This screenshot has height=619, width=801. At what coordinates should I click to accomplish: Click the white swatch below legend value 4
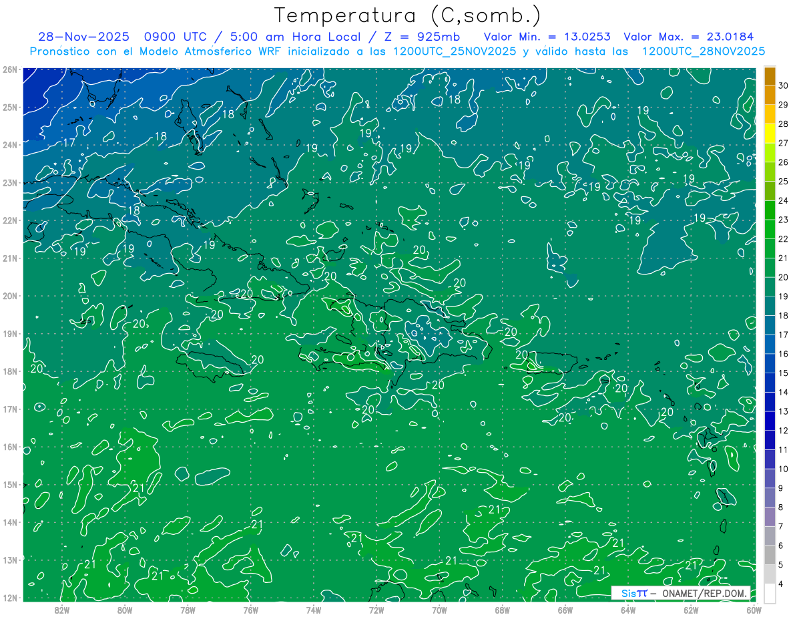pos(770,592)
